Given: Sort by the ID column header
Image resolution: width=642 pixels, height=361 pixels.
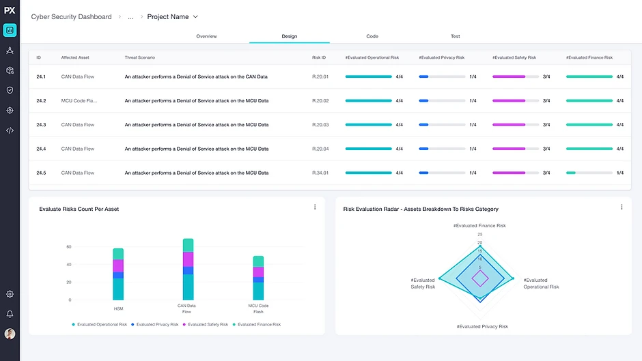Looking at the screenshot, I should (38, 58).
